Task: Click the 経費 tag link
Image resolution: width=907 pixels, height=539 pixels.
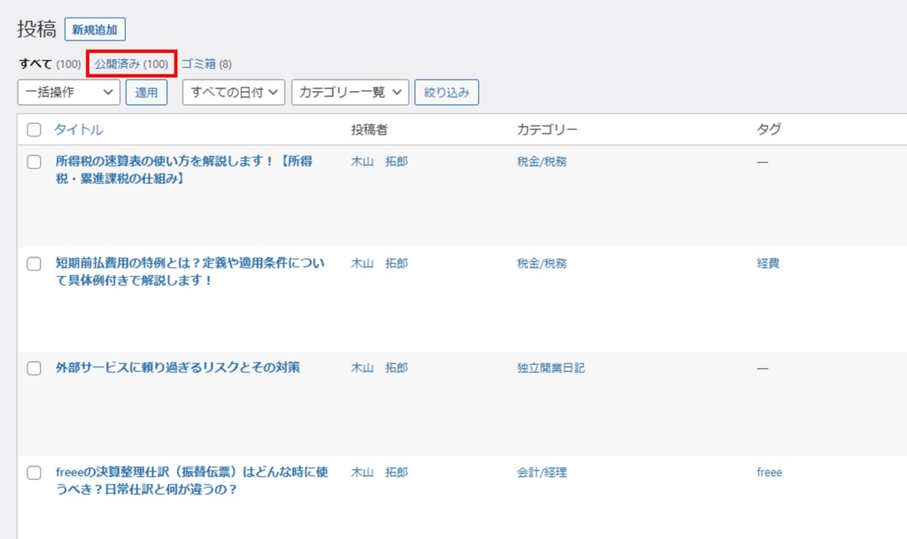Action: (768, 264)
